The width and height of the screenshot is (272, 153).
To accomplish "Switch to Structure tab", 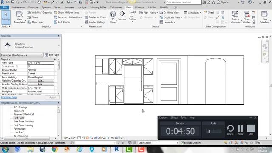I will pyautogui.click(x=33, y=8).
